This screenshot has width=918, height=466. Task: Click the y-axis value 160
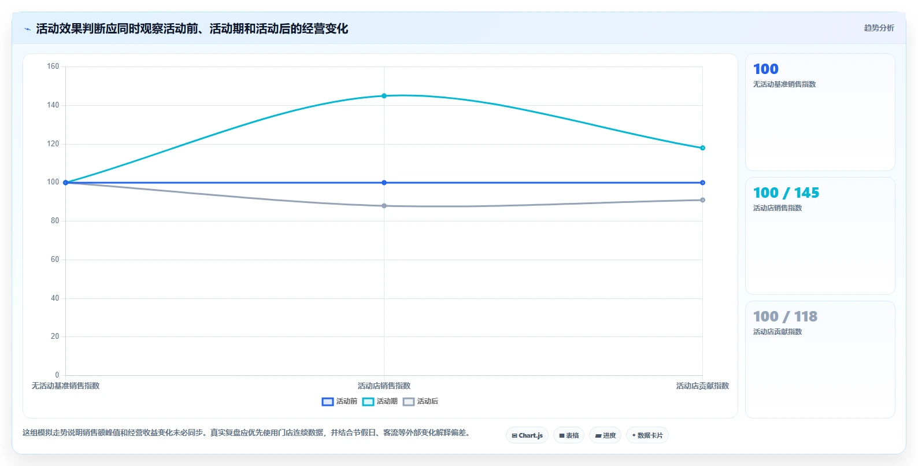(x=53, y=66)
